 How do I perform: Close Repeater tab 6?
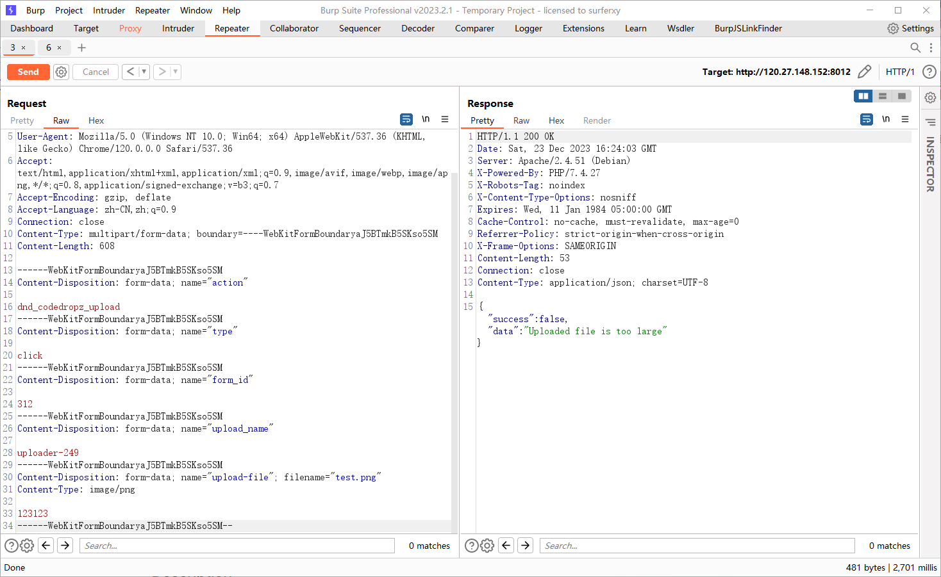(60, 48)
